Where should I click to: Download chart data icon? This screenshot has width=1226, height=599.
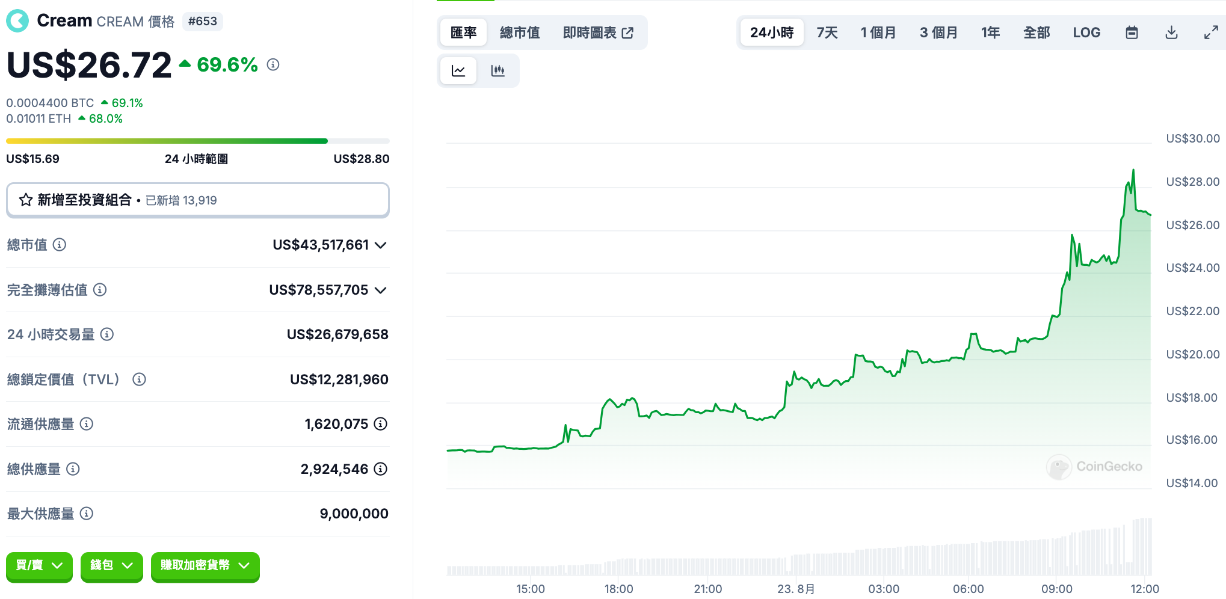click(1171, 32)
